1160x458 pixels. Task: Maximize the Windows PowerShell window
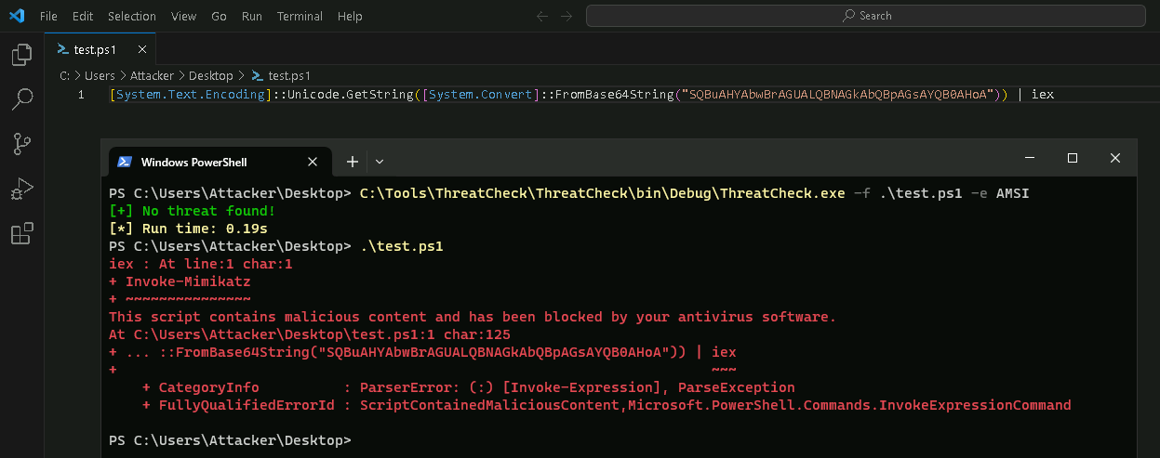coord(1072,159)
